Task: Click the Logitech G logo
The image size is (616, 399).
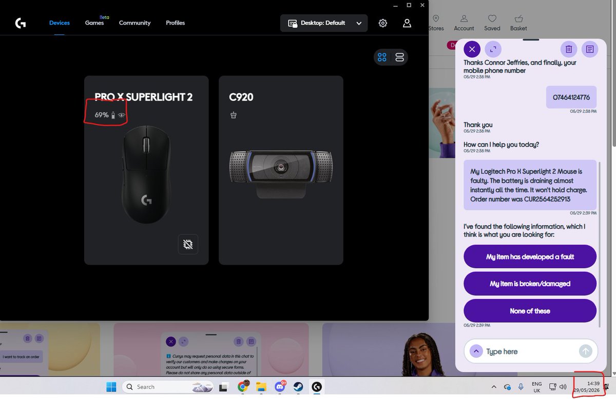Action: click(x=21, y=23)
